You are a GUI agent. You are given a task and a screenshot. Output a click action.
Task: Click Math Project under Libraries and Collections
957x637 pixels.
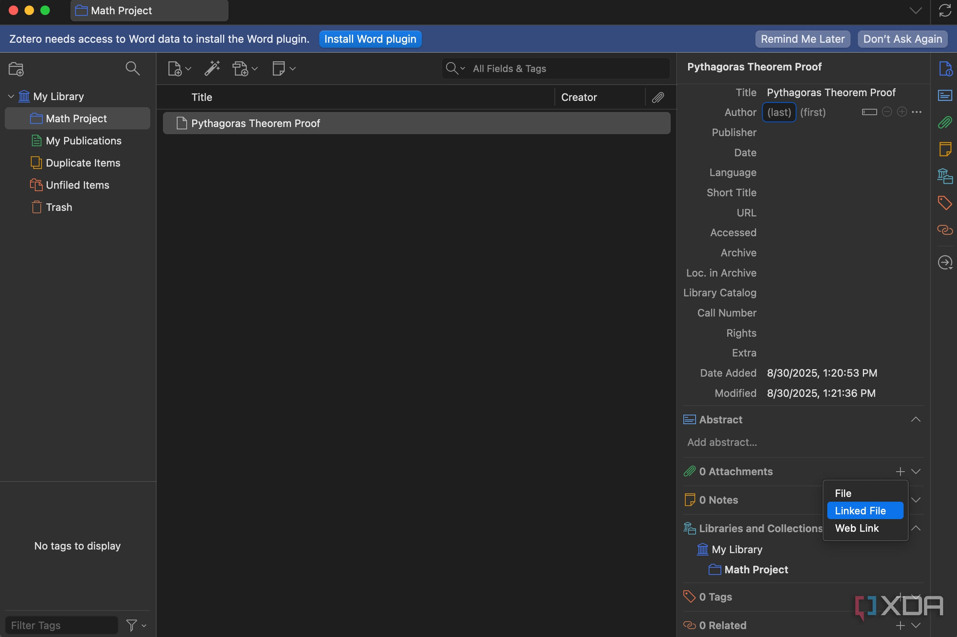tap(748, 570)
